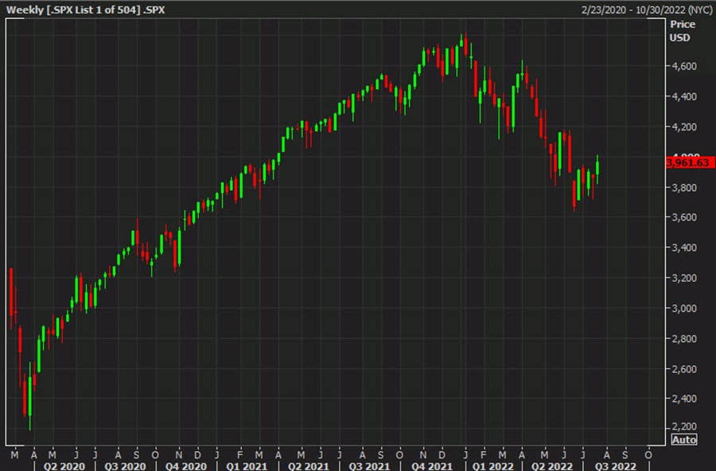This screenshot has width=716, height=471.
Task: Click the 4,200 price axis label
Action: (x=683, y=127)
